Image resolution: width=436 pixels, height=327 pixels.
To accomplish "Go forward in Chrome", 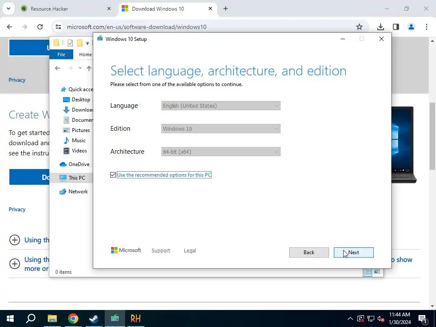I will coord(25,27).
